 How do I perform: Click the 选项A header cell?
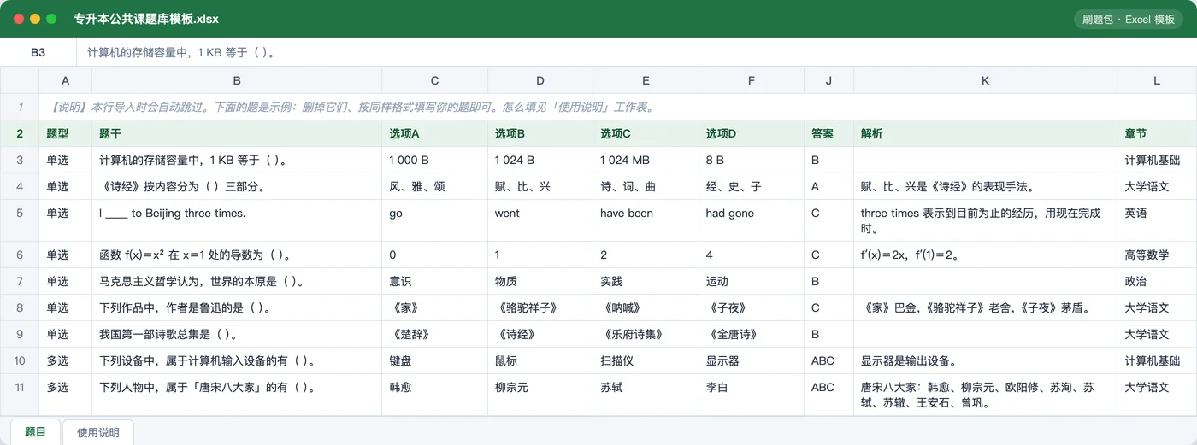click(434, 134)
